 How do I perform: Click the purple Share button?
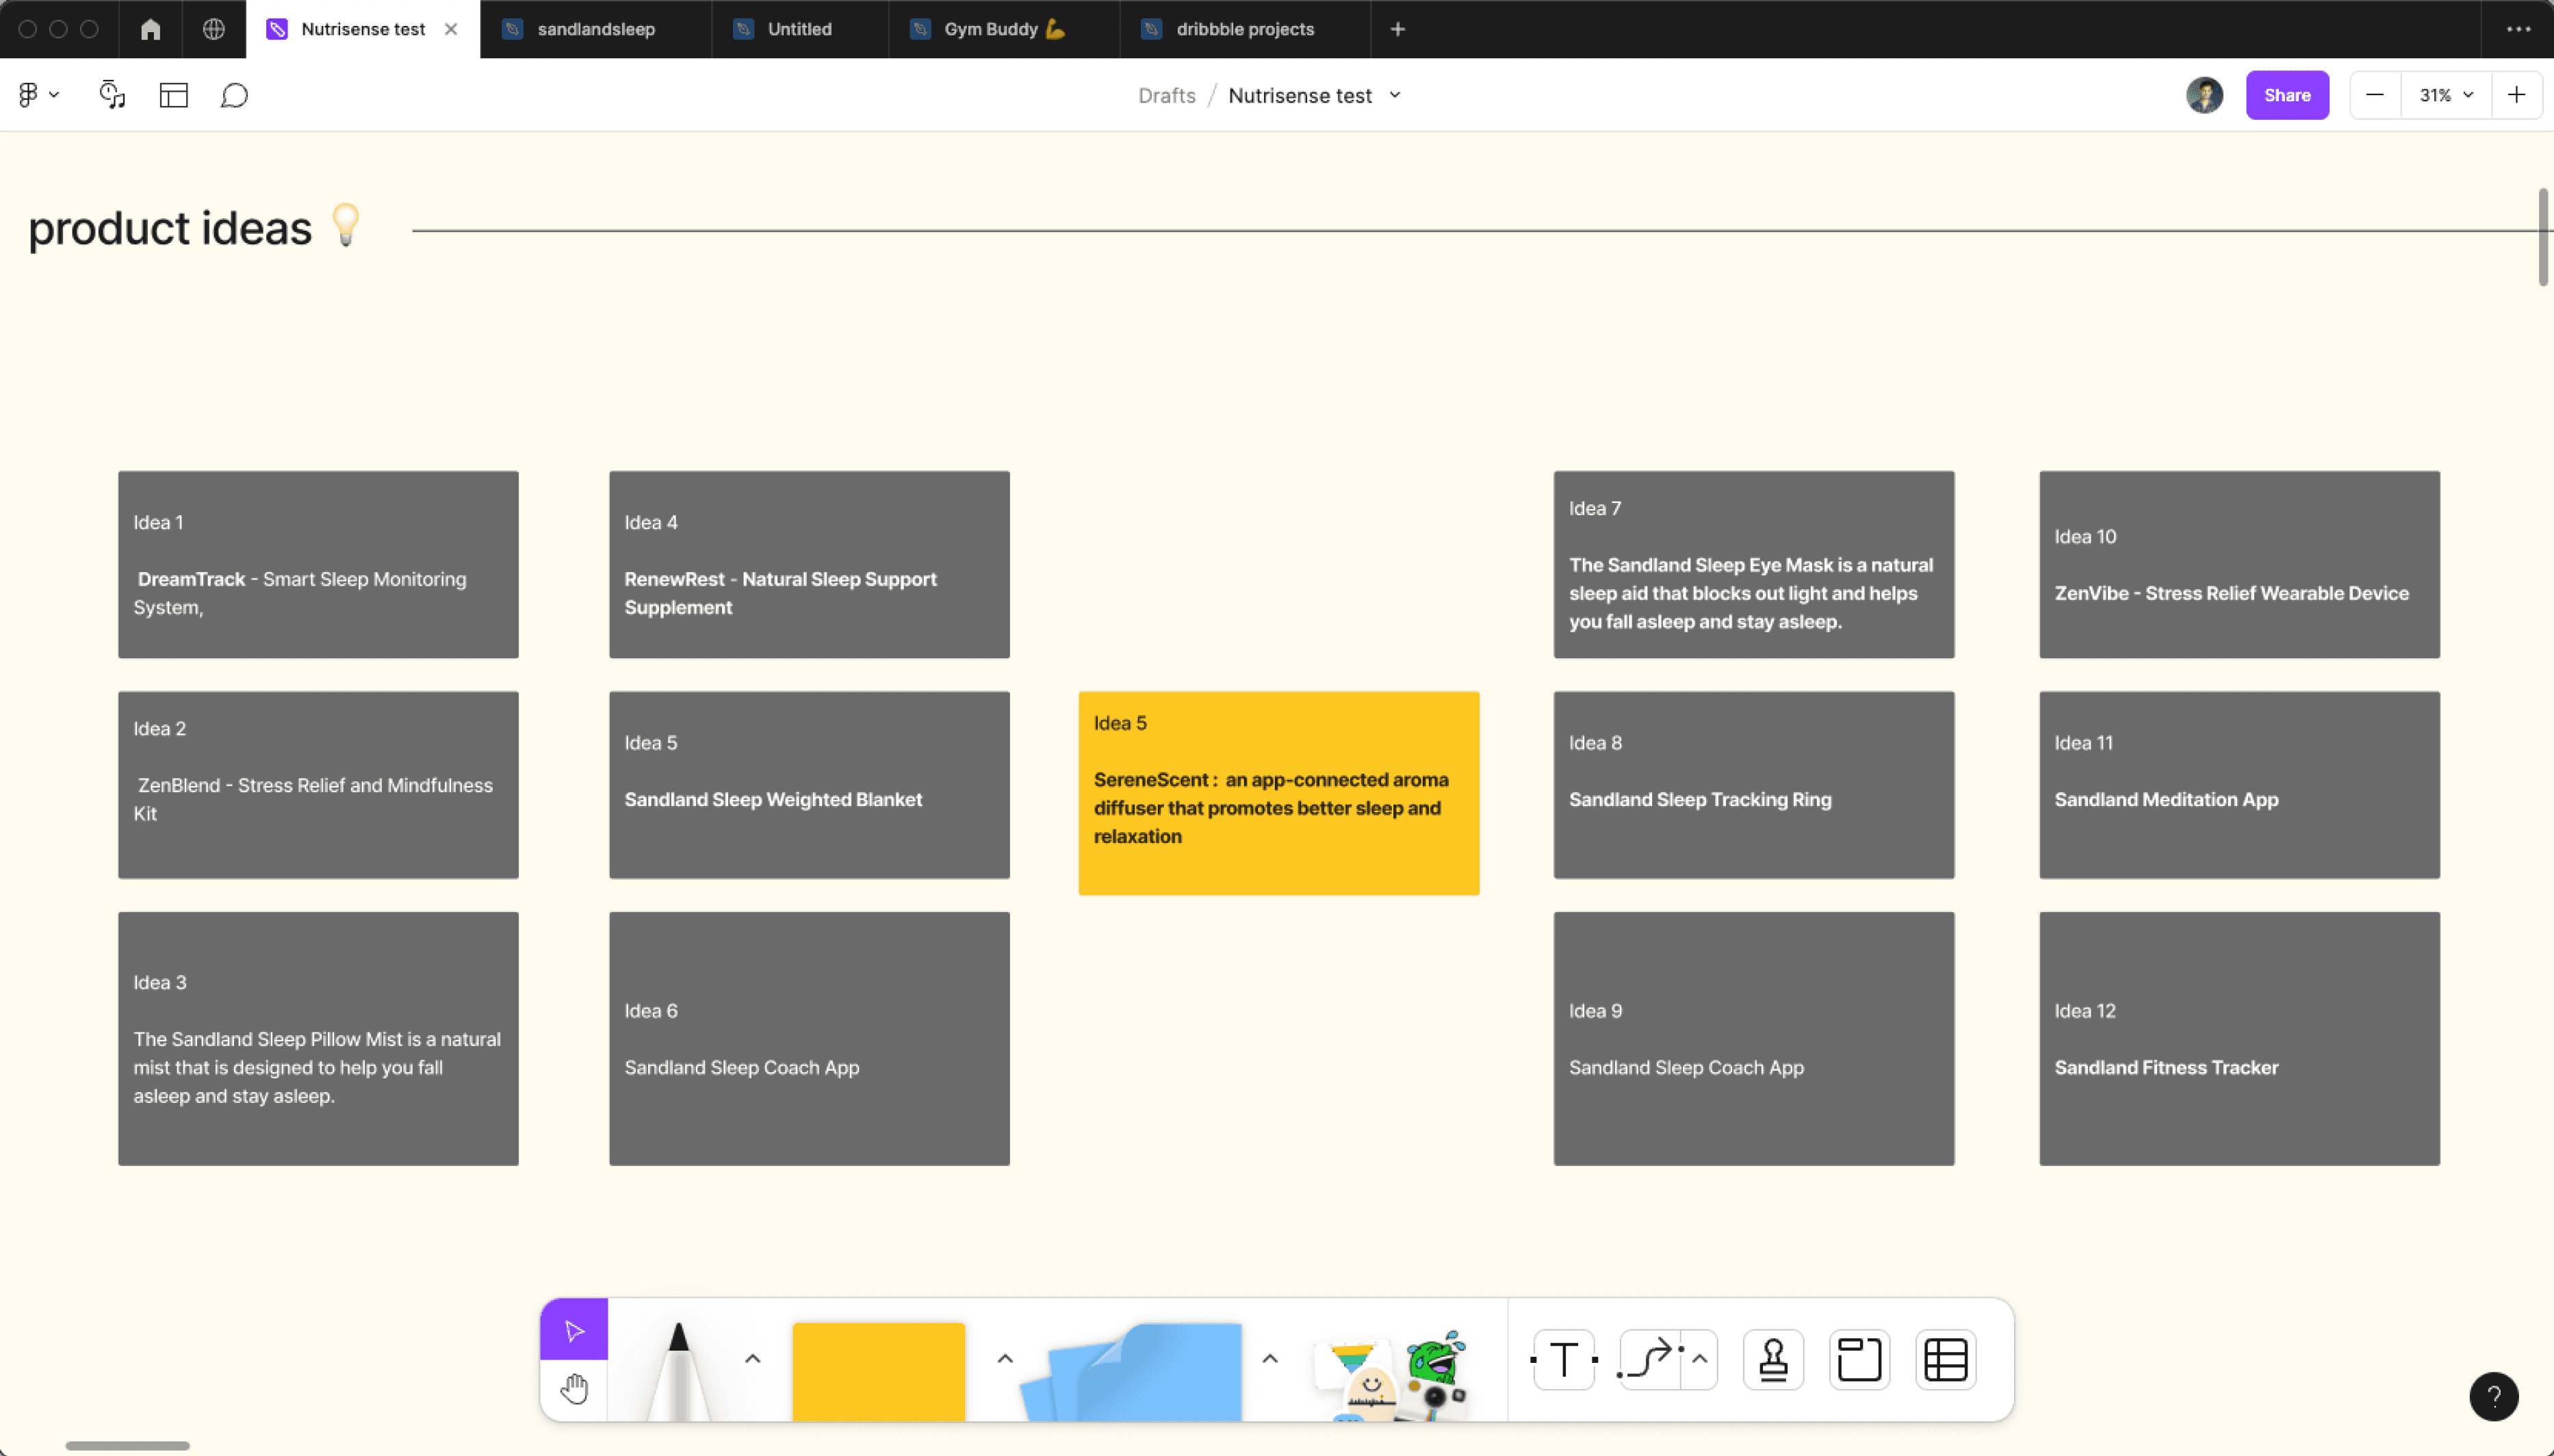2287,95
